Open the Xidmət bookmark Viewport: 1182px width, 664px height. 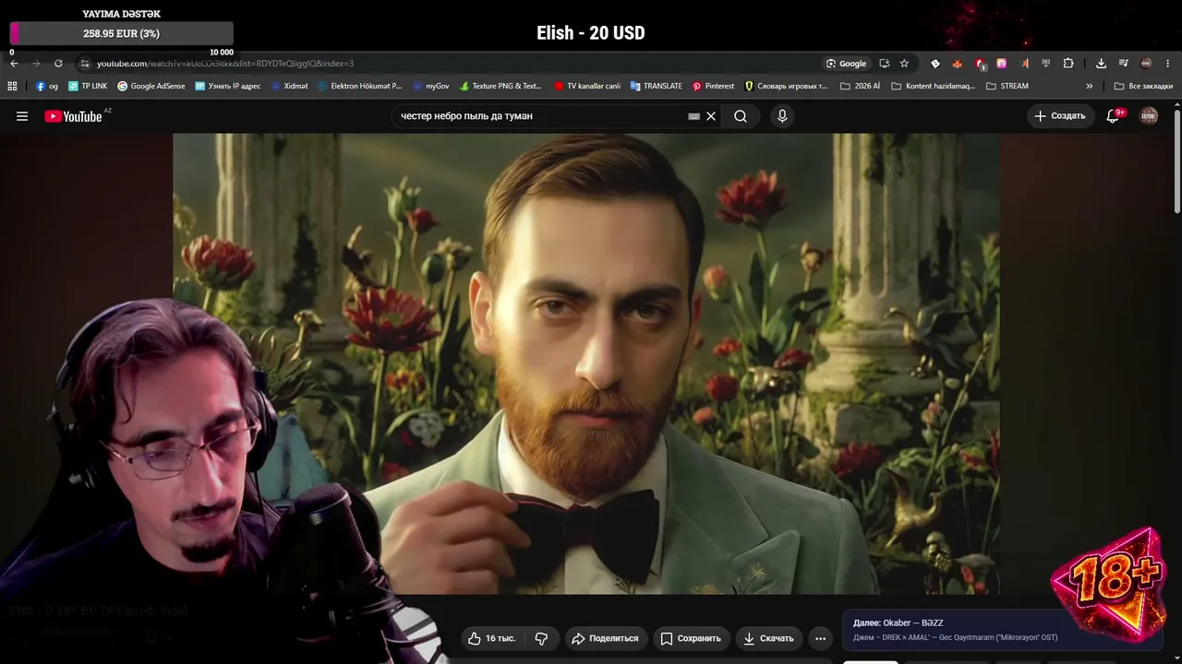(x=290, y=86)
